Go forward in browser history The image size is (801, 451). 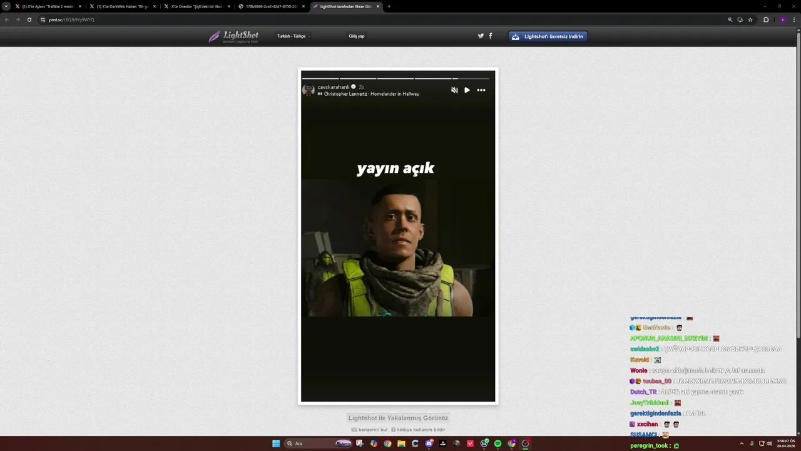(x=18, y=19)
